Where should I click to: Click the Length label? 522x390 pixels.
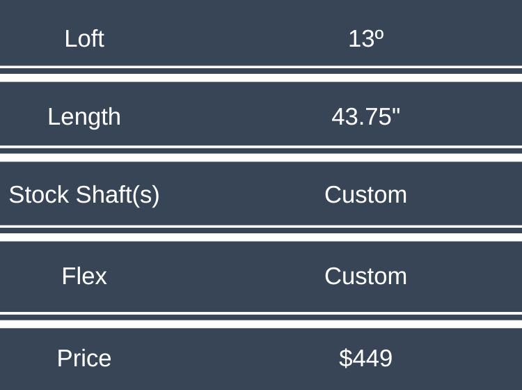point(84,116)
